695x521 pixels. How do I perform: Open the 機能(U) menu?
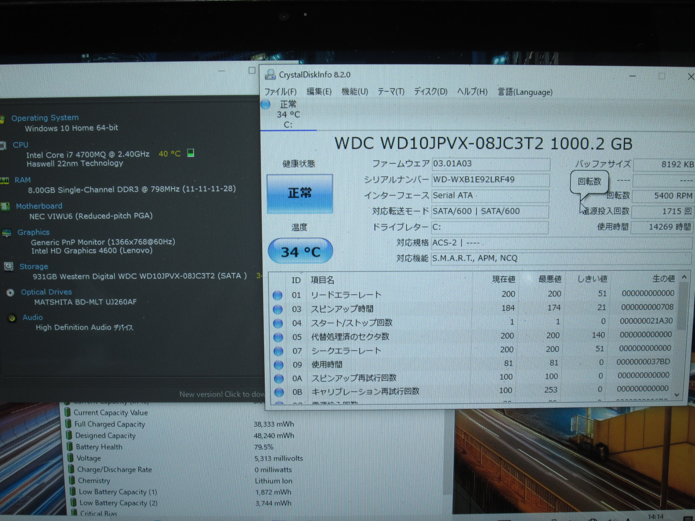[x=354, y=92]
